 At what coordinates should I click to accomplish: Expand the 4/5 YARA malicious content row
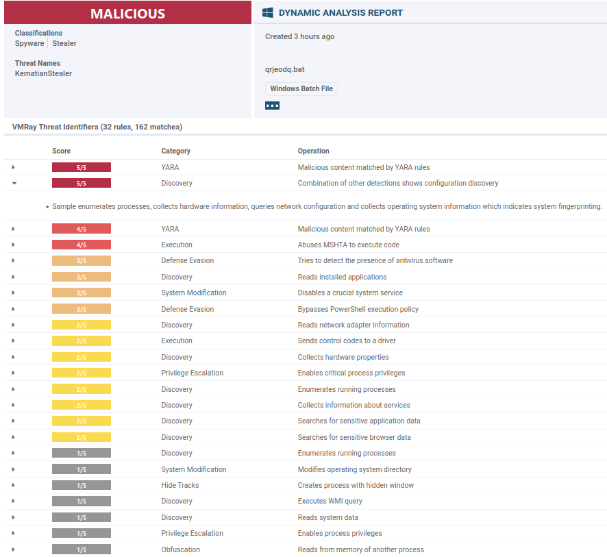click(13, 229)
